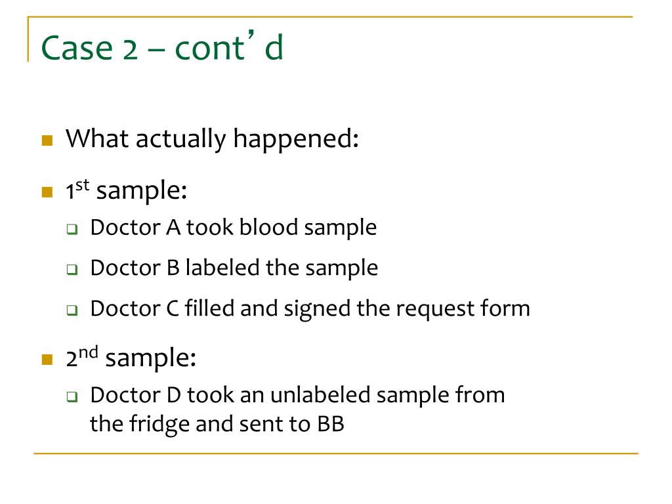Click the gold square bullet before '2nd sample:'
This screenshot has width=672, height=504.
(x=47, y=359)
